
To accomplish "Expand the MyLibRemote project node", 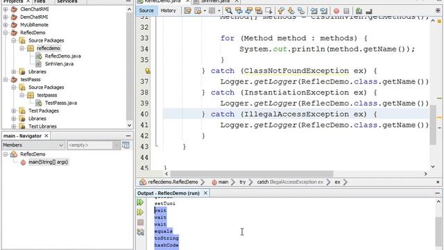I will tap(6, 25).
